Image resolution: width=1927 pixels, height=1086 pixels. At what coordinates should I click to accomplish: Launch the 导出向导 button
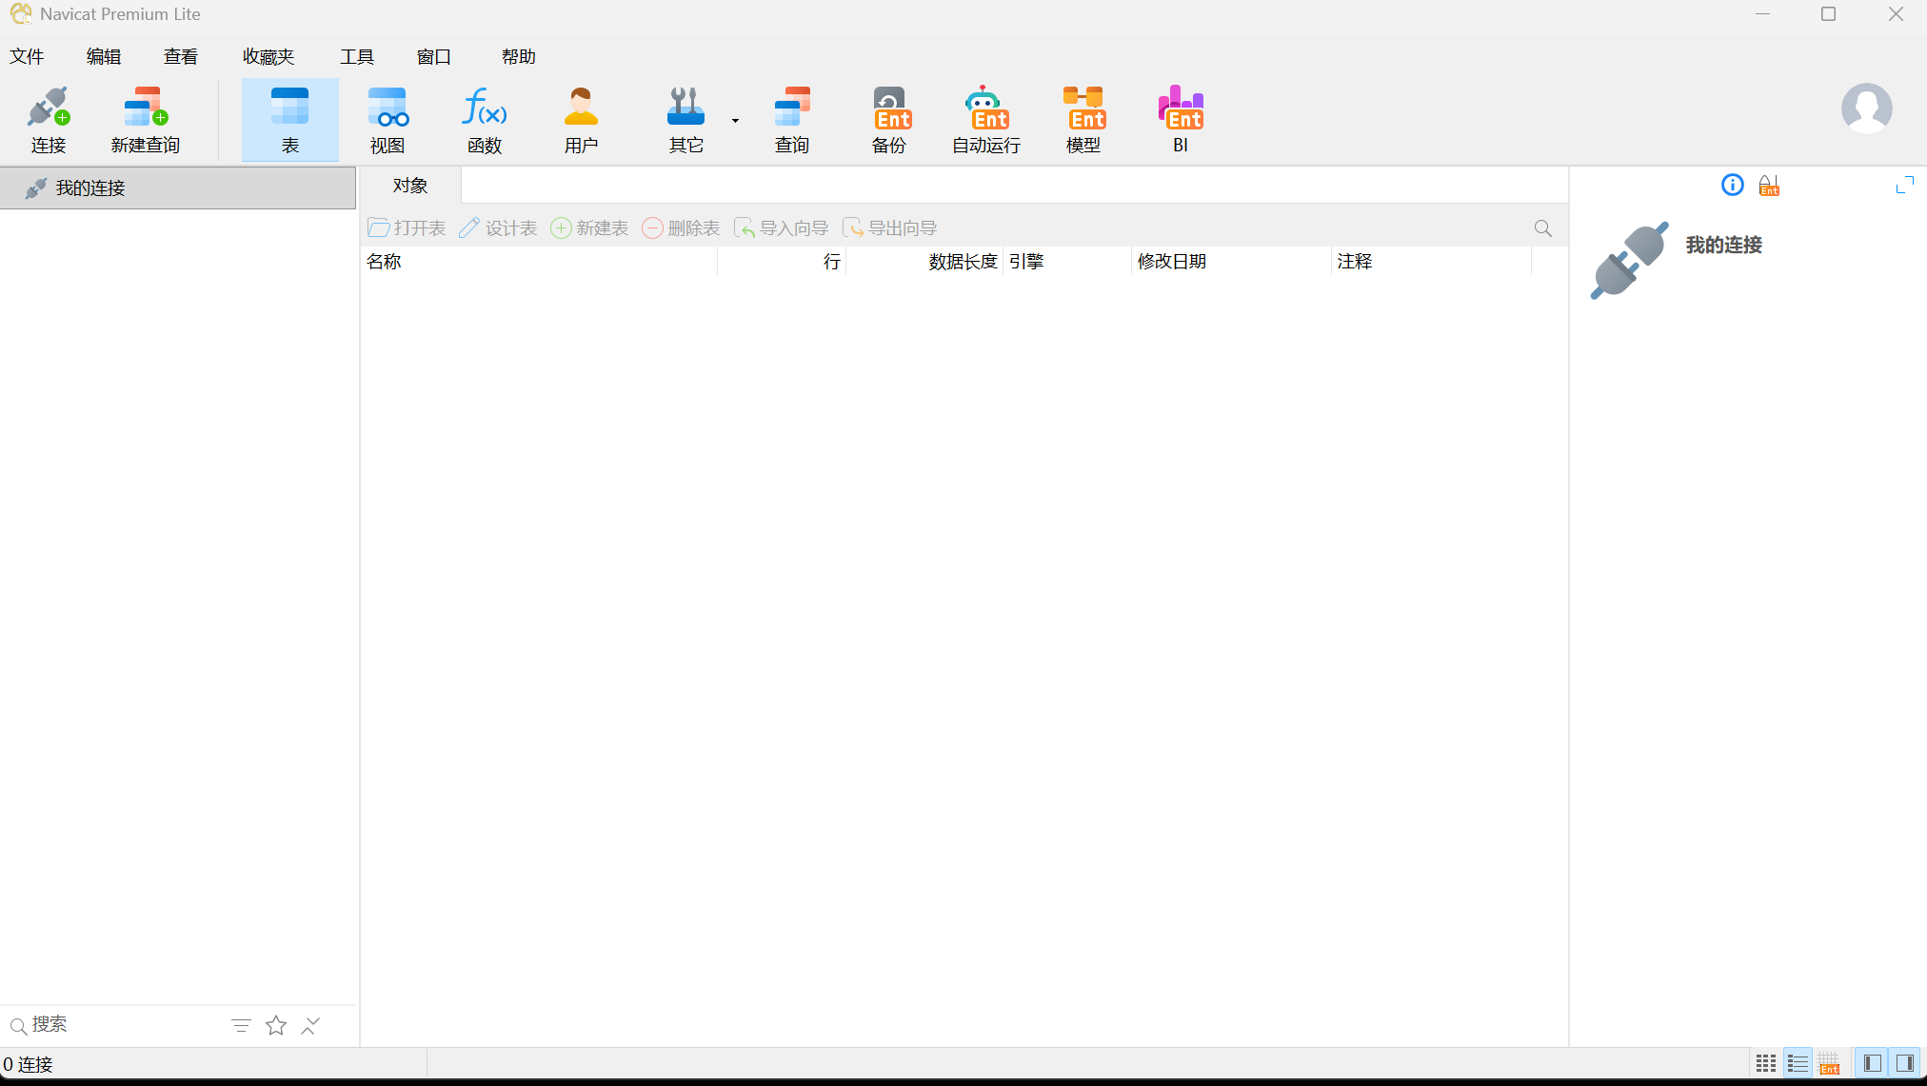click(x=889, y=228)
